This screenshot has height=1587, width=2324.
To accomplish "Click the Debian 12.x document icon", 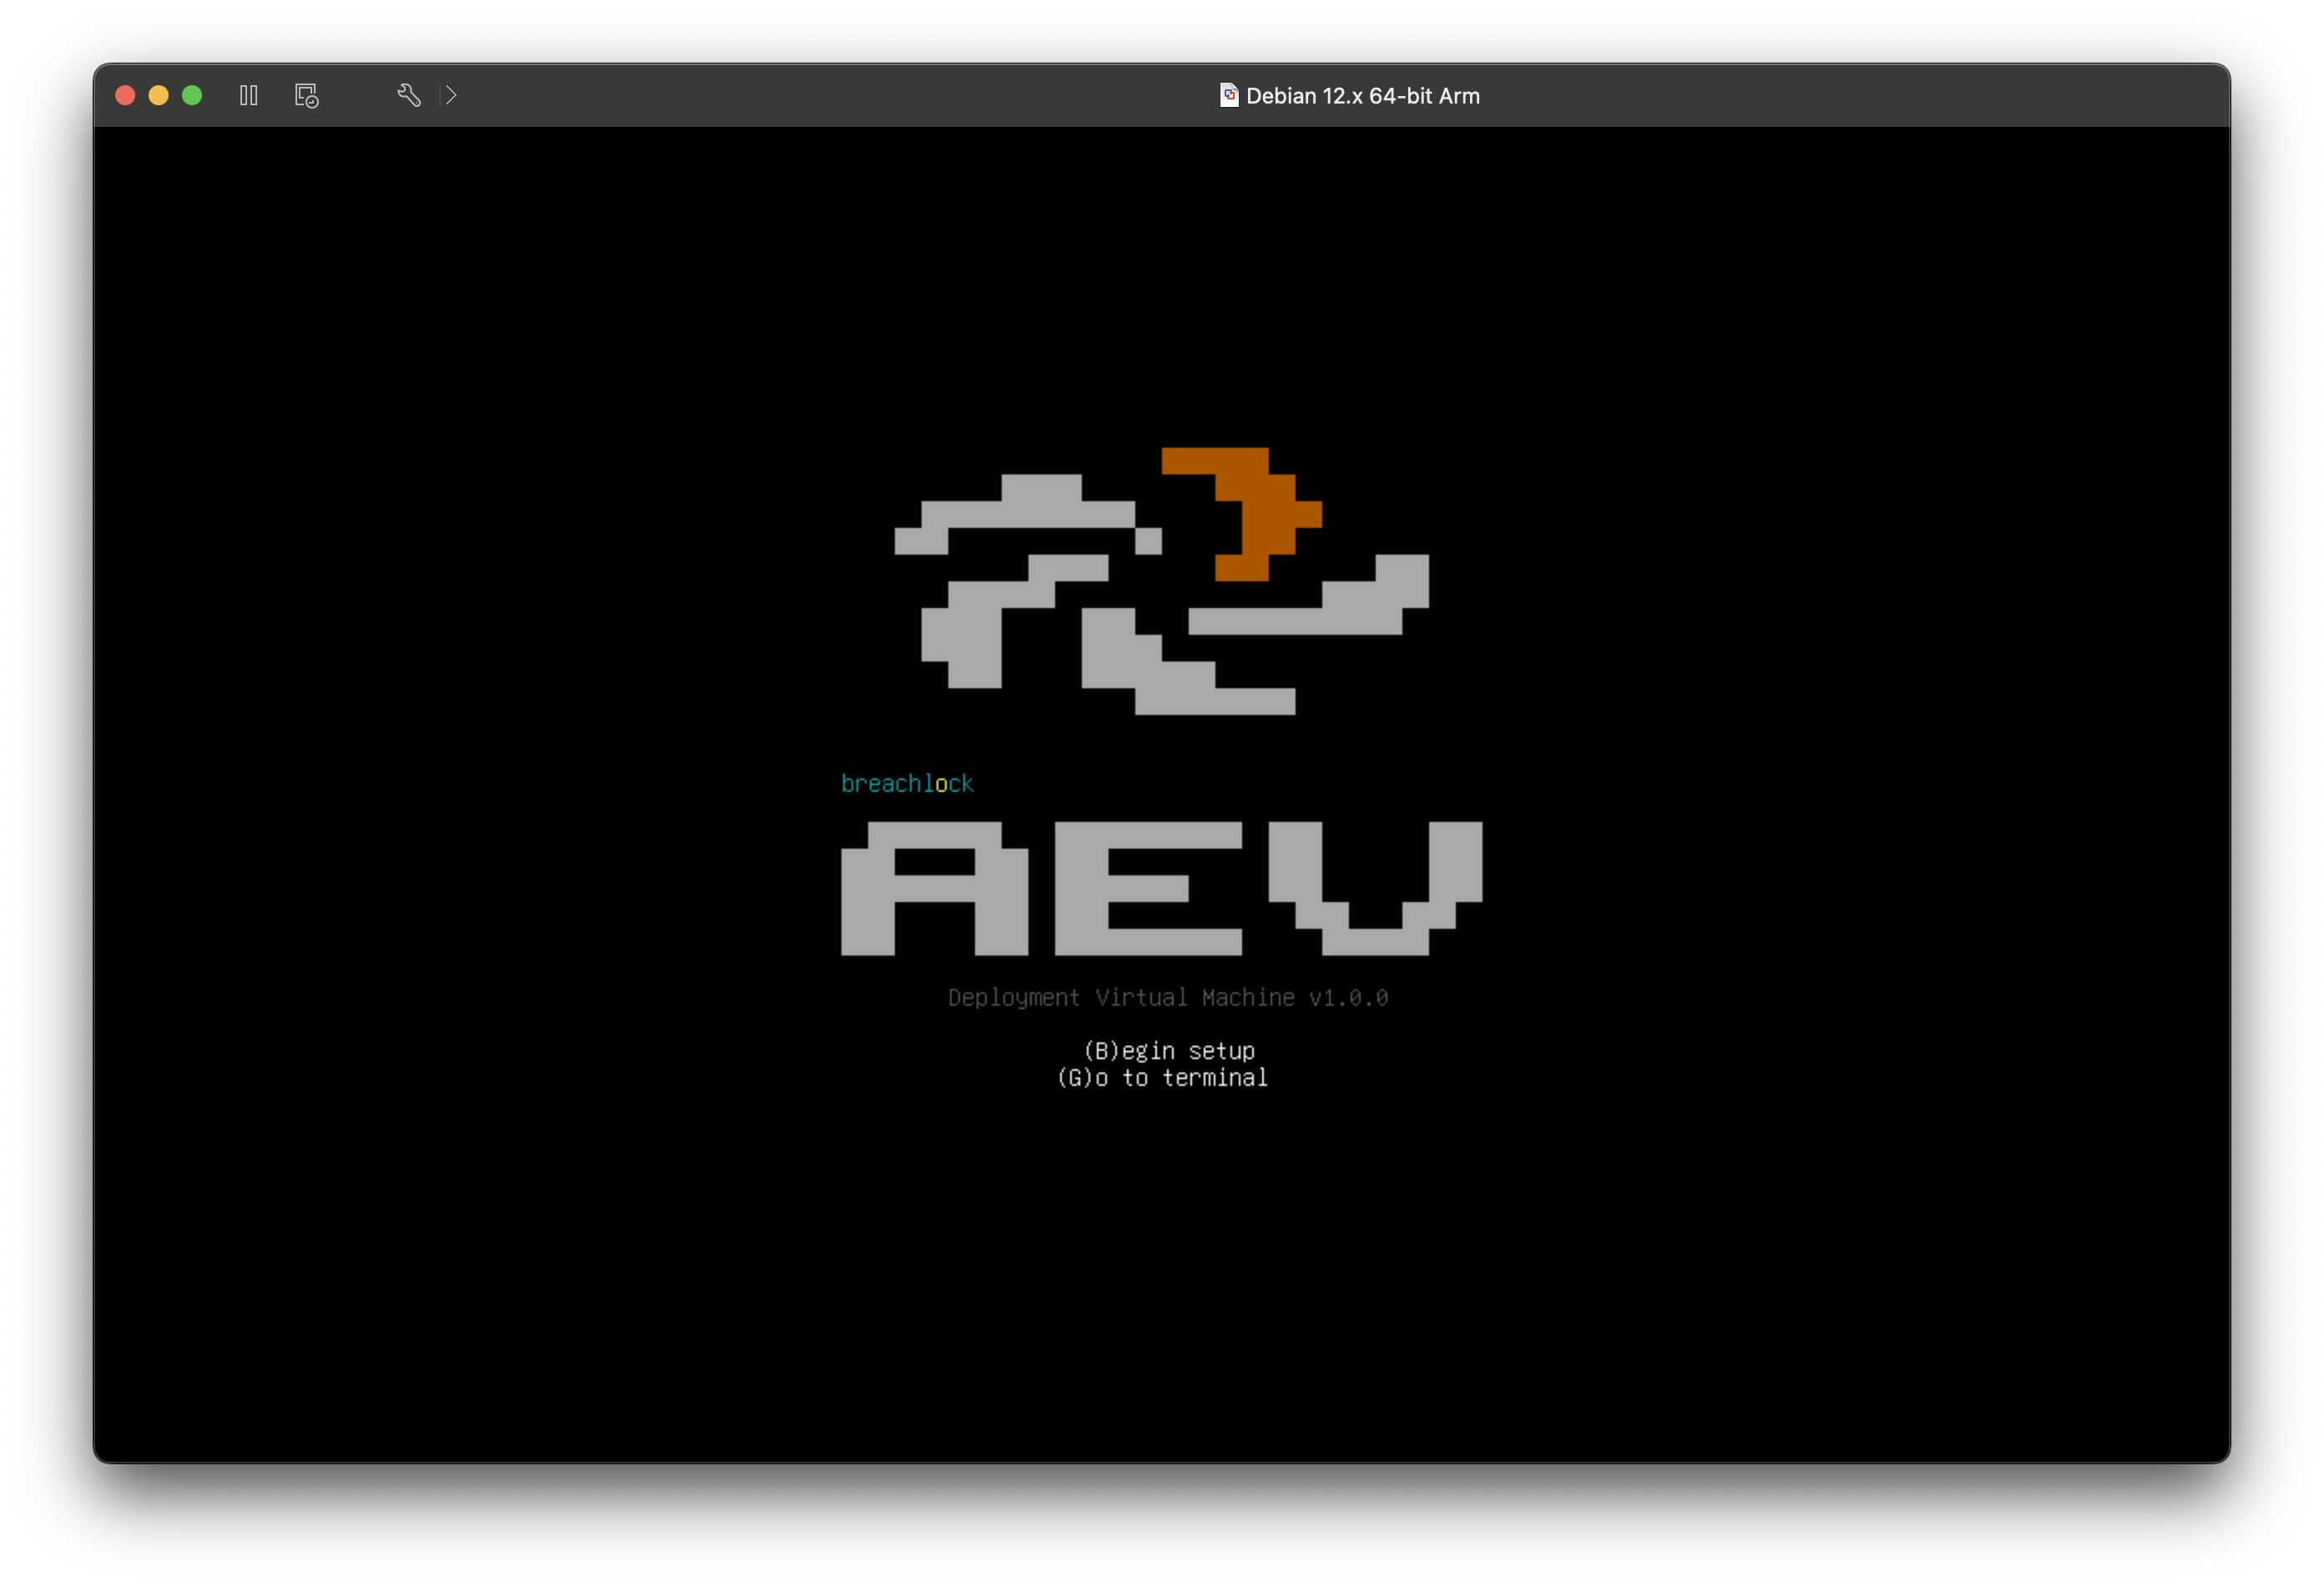I will (x=1229, y=95).
